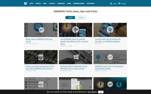The width and height of the screenshot is (151, 94).
Task: Click the gold lightning logo in bottom thumbnail
Action: pyautogui.click(x=100, y=85)
